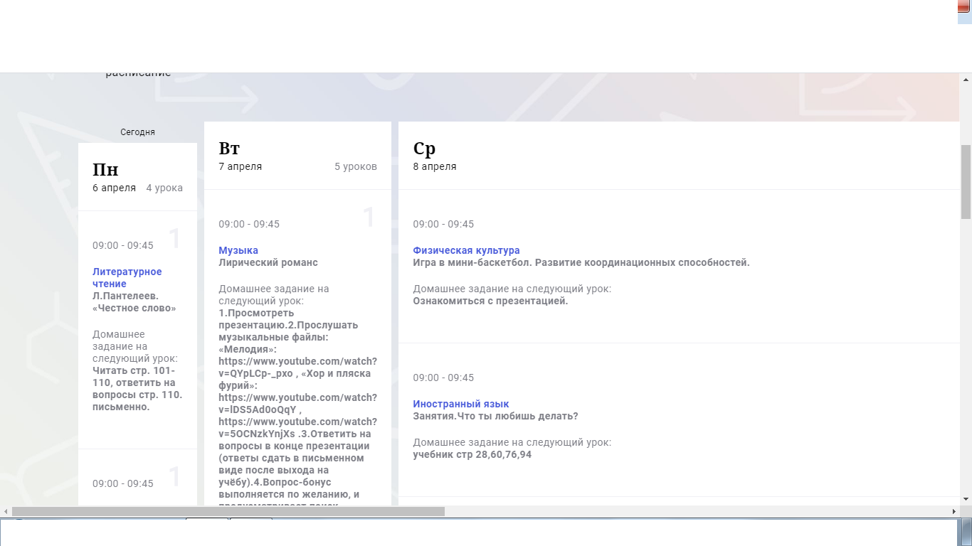972x546 pixels.
Task: Click the date 8 апреля
Action: point(435,167)
